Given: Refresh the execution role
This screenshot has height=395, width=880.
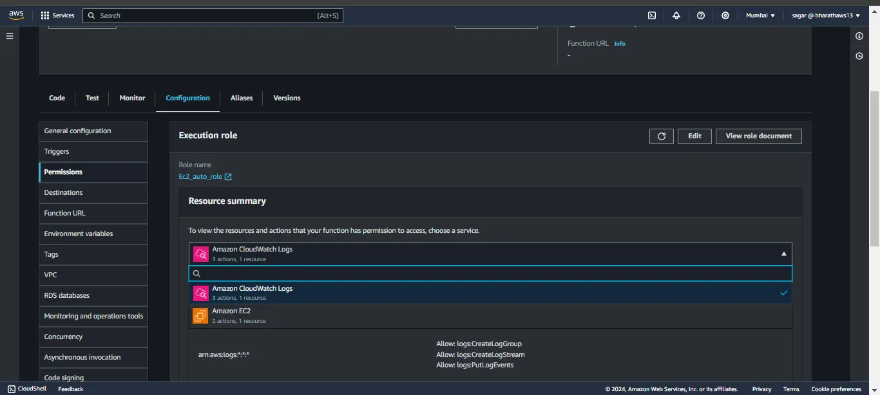Looking at the screenshot, I should pyautogui.click(x=662, y=136).
